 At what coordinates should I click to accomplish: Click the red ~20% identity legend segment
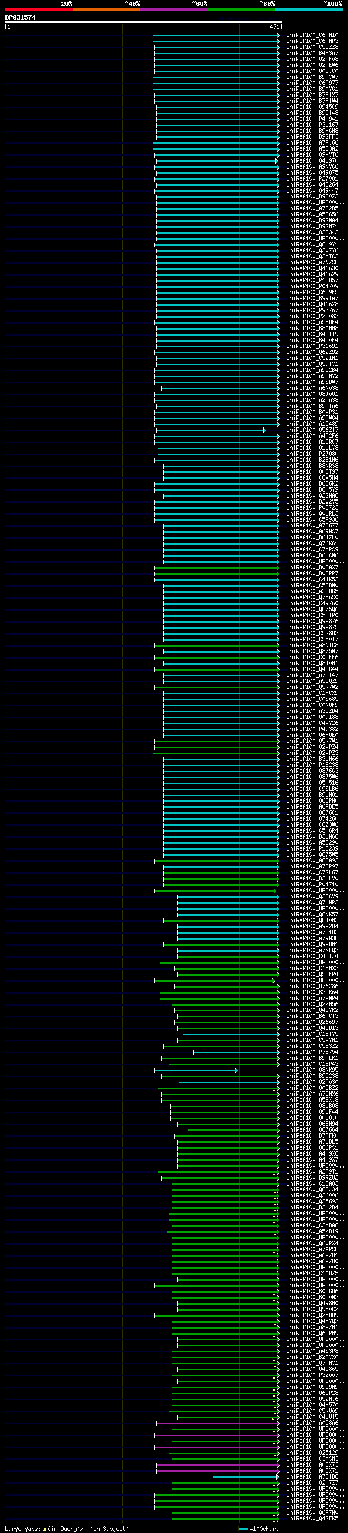tap(39, 10)
